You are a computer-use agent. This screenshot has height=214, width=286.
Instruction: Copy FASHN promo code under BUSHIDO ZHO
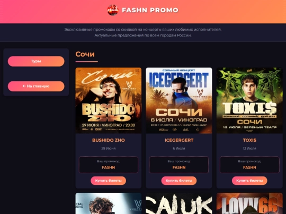coord(109,168)
